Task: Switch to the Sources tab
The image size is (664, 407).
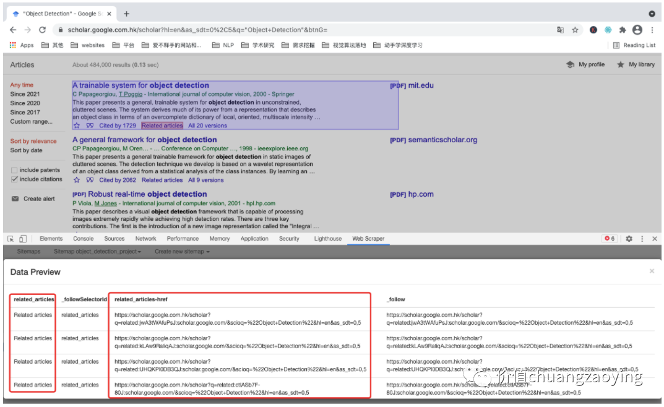Action: coord(114,239)
